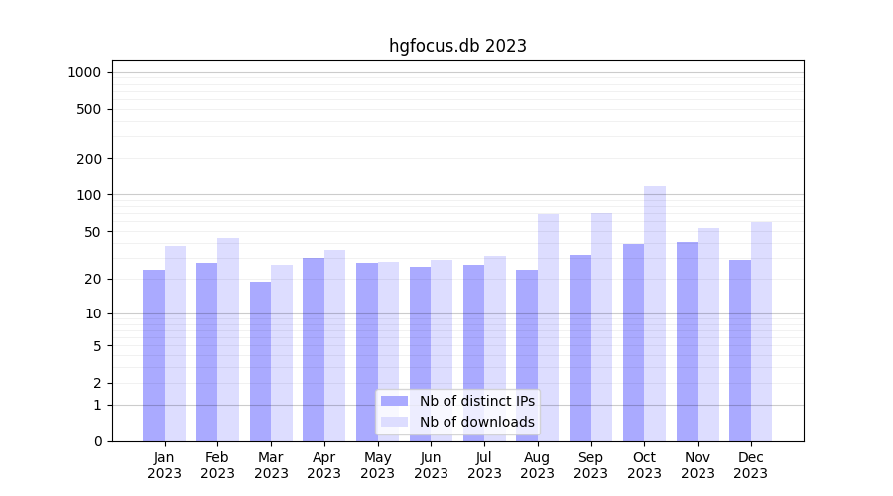
Task: Click the 100 y-axis tick label
Action: 89,195
